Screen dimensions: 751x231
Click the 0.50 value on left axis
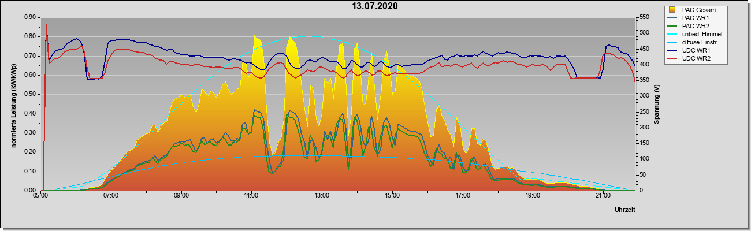(30, 94)
